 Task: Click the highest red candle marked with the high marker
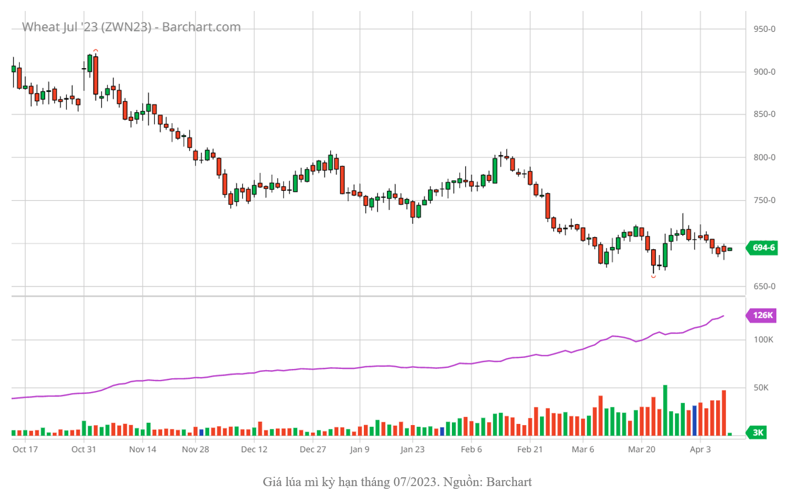[x=96, y=75]
